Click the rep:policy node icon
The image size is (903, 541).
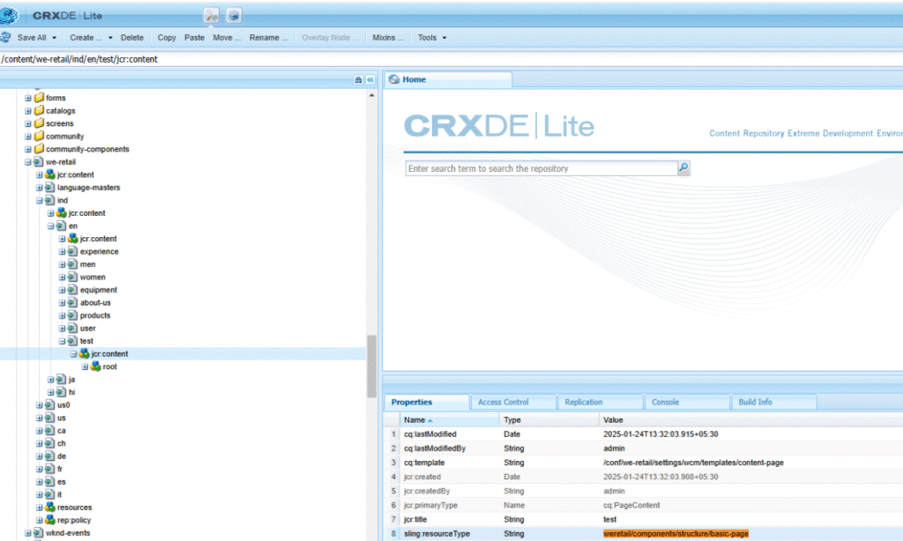coord(50,520)
